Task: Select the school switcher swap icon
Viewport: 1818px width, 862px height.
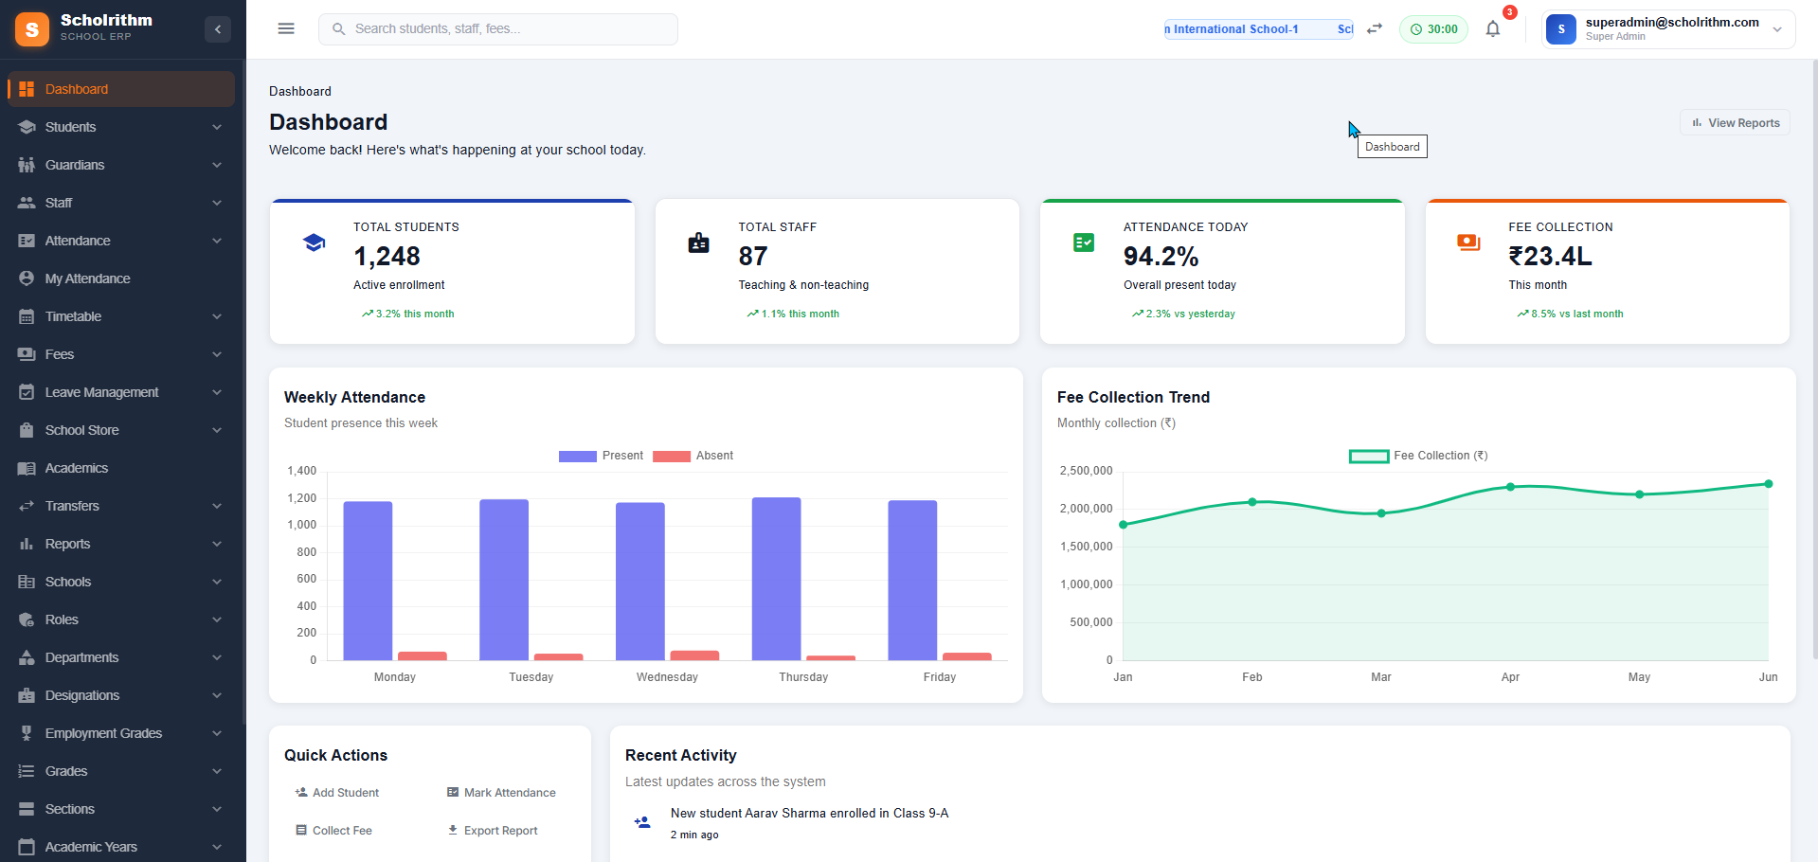Action: pyautogui.click(x=1374, y=28)
